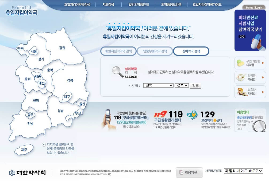This screenshot has width=269, height=181.
Task: Click the orange arrow on 구입 가능한 의약품
Action: coord(263,63)
